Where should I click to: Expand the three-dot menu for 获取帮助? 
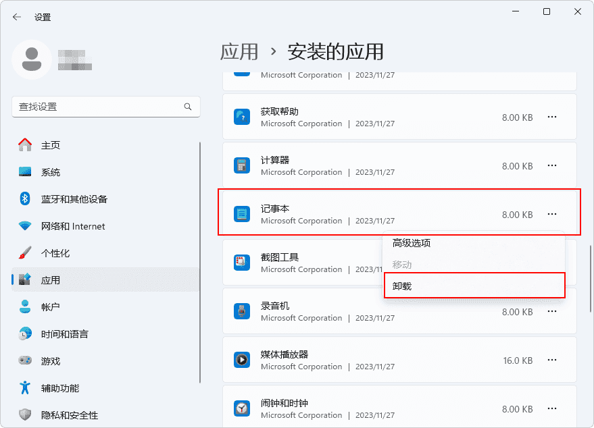(552, 117)
